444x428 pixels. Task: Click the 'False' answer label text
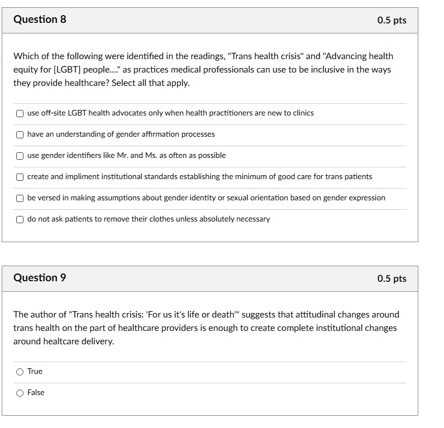36,392
